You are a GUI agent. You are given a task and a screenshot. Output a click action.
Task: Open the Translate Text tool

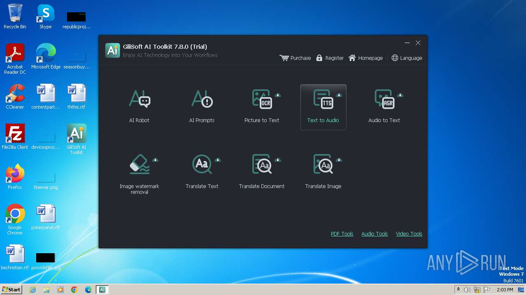202,172
